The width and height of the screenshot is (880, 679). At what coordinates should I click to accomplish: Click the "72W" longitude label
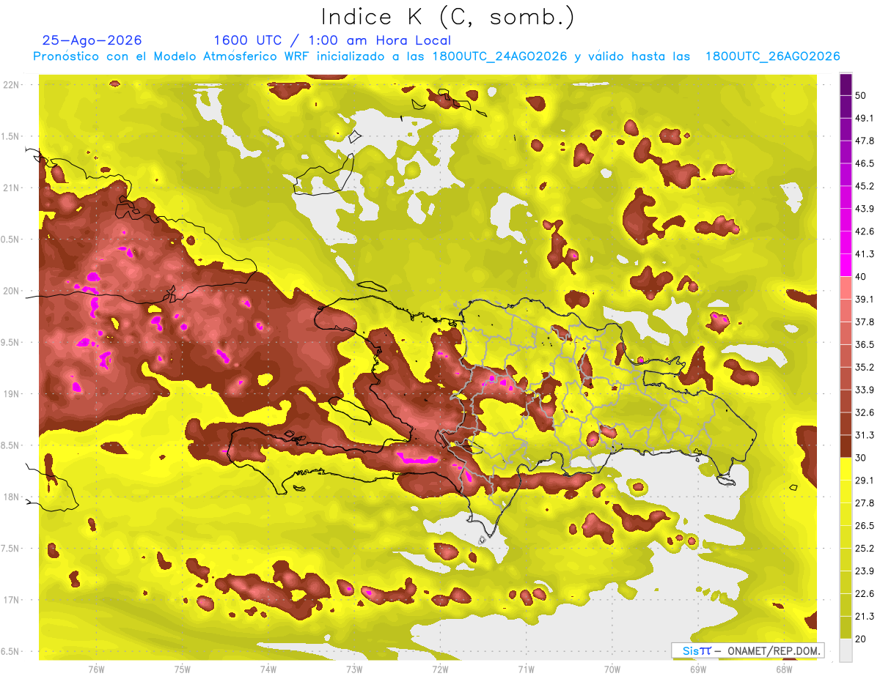(x=440, y=669)
